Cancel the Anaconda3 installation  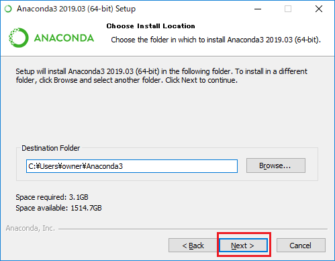point(301,246)
